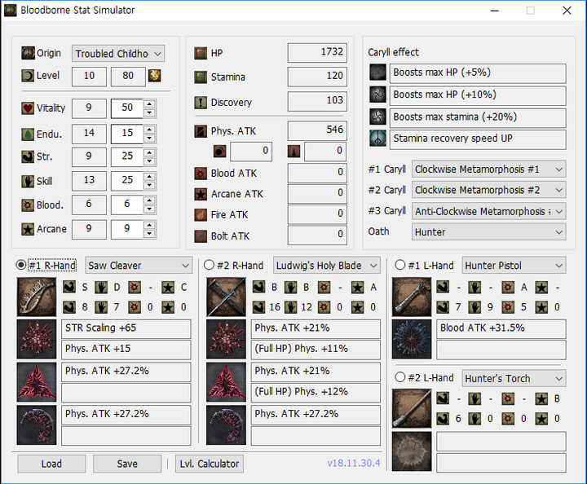Click the Skill hand icon in stats list
Image resolution: width=587 pixels, height=484 pixels.
(x=28, y=182)
